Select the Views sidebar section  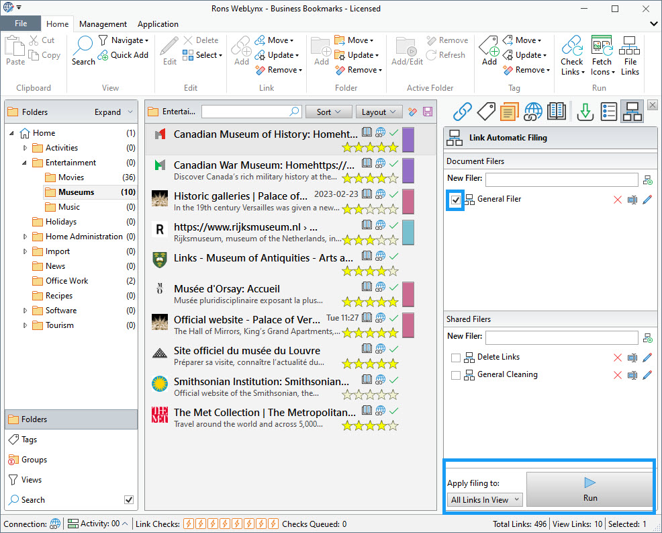coord(71,480)
